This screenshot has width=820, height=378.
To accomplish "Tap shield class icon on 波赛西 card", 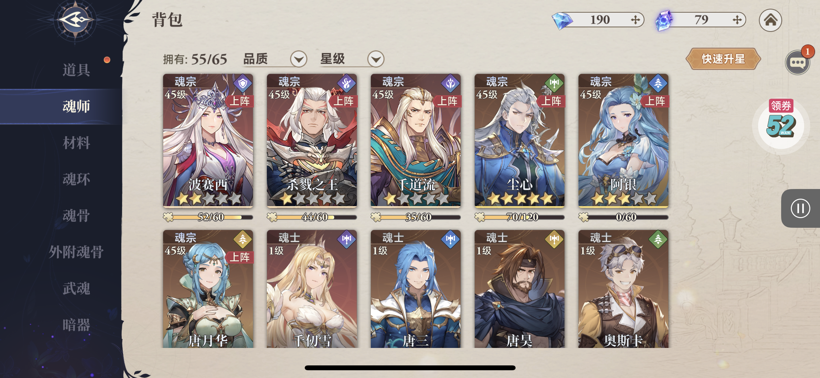I will click(x=243, y=84).
